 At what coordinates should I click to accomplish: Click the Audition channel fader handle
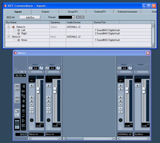[144, 90]
